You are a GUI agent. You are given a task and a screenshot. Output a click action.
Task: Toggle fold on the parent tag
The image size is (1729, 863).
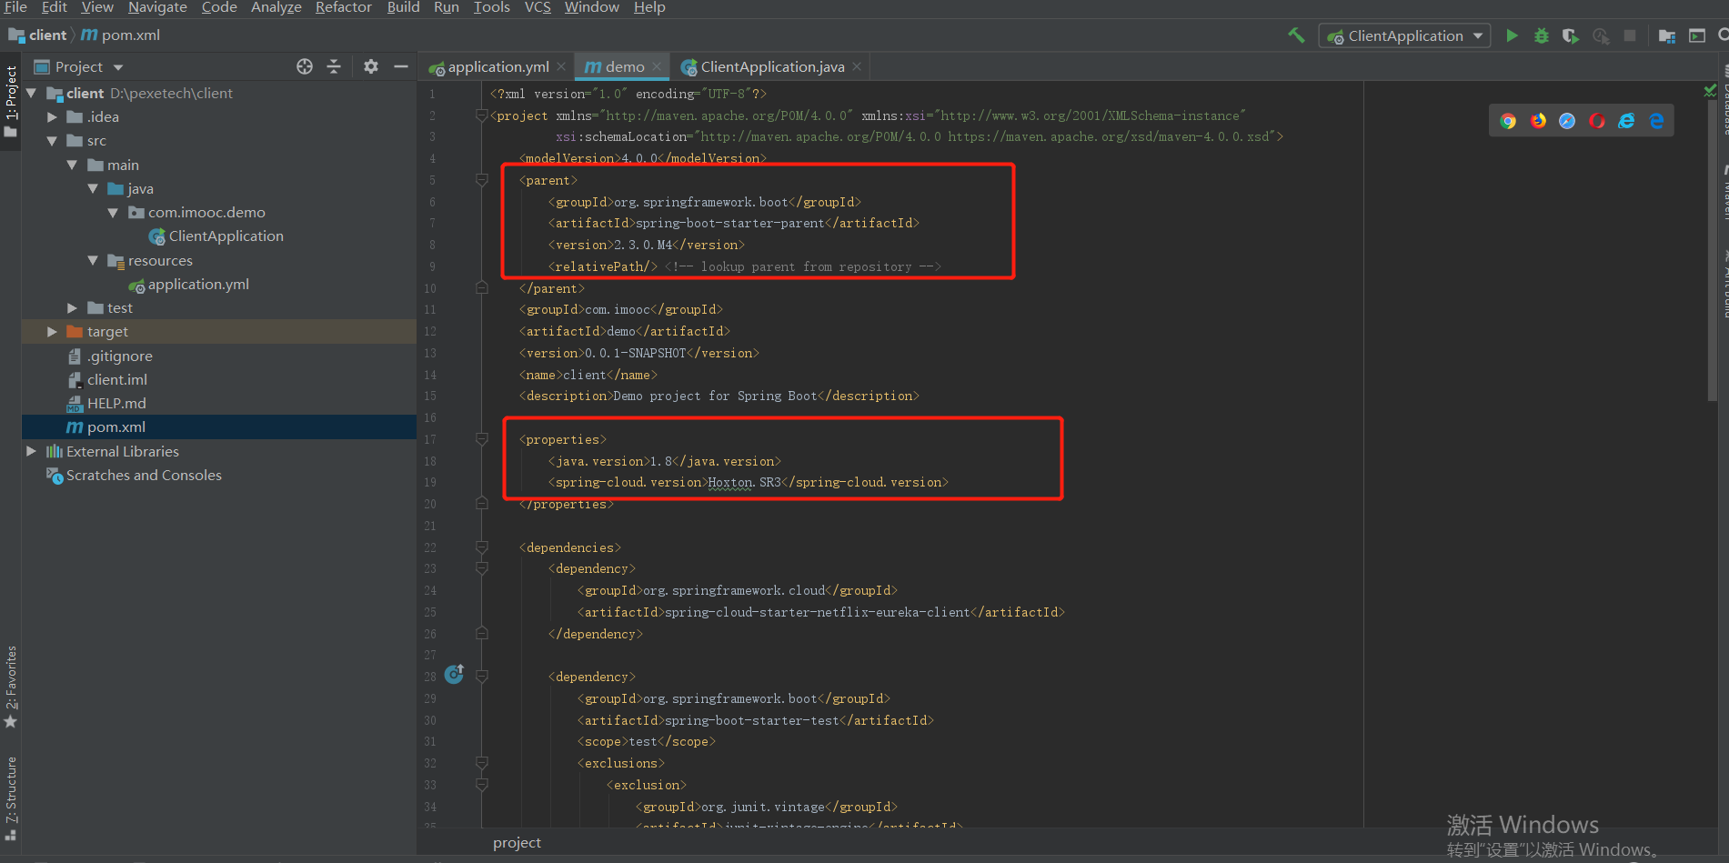coord(482,180)
